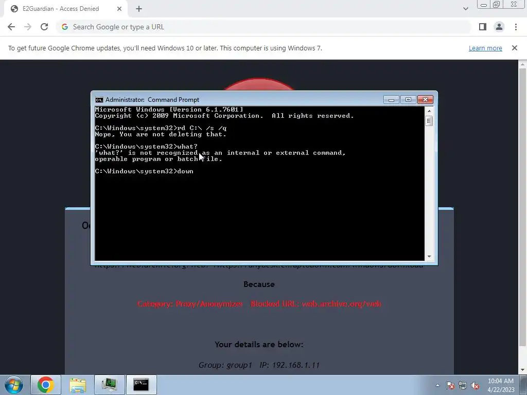Click Chrome page scrollbar up arrow
The width and height of the screenshot is (527, 395).
point(522,64)
